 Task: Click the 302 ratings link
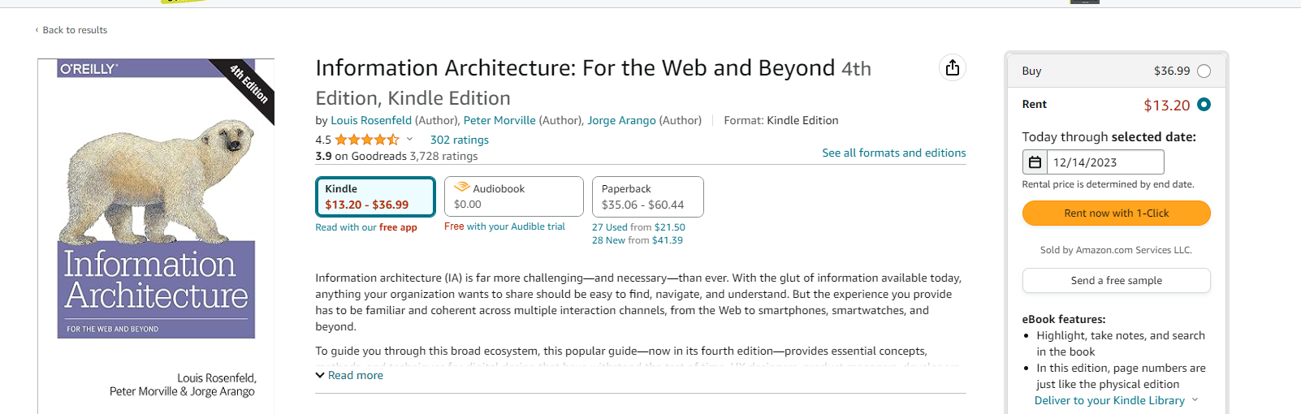(459, 140)
